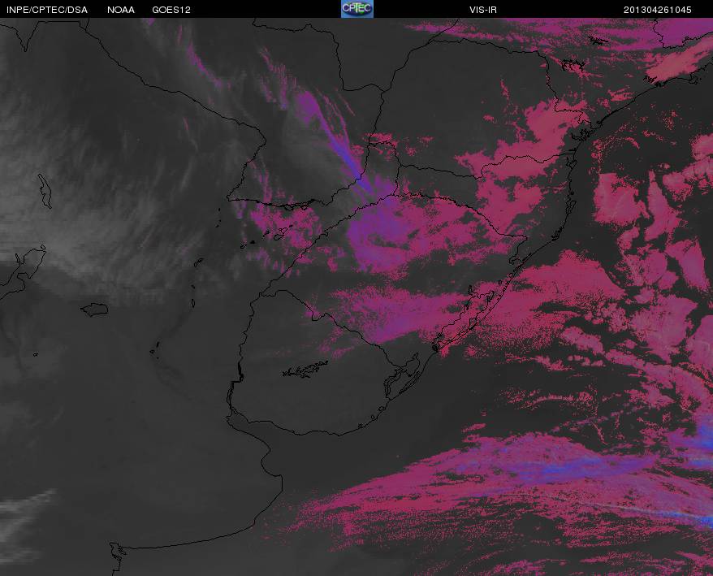Select the INPE/CPTEC/DSA header text

tap(47, 10)
